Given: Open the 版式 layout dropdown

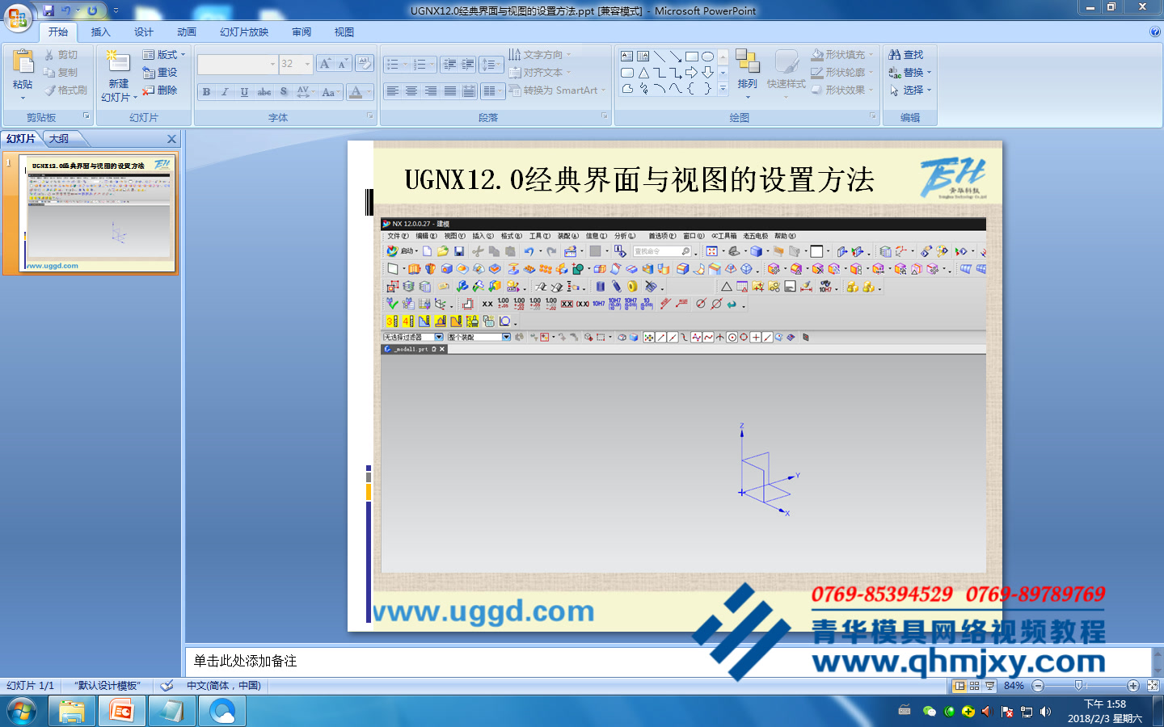Looking at the screenshot, I should click(164, 55).
